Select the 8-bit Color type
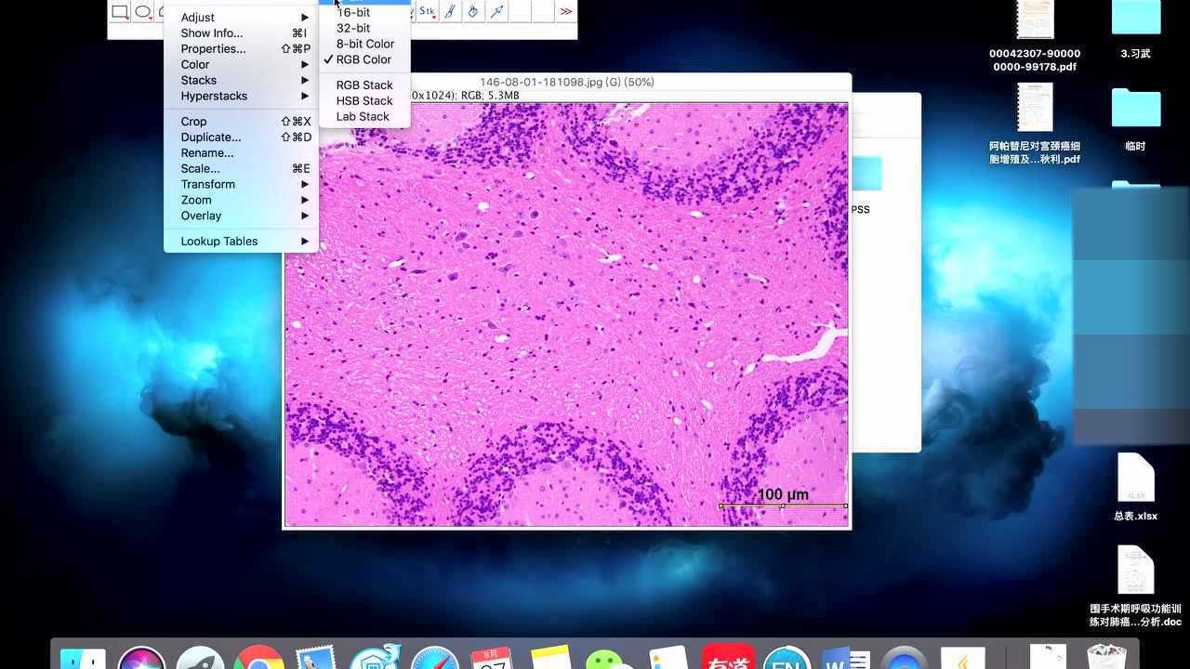 pyautogui.click(x=364, y=44)
